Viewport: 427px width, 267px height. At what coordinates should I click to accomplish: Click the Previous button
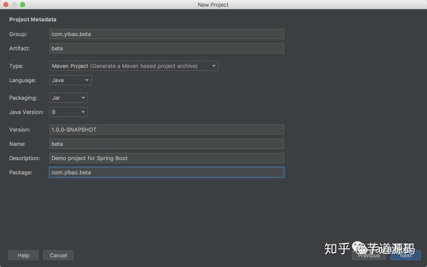tap(369, 255)
